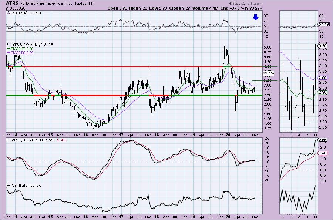
Task: Click the 3.20 label on side price axis
Action: 323,54
